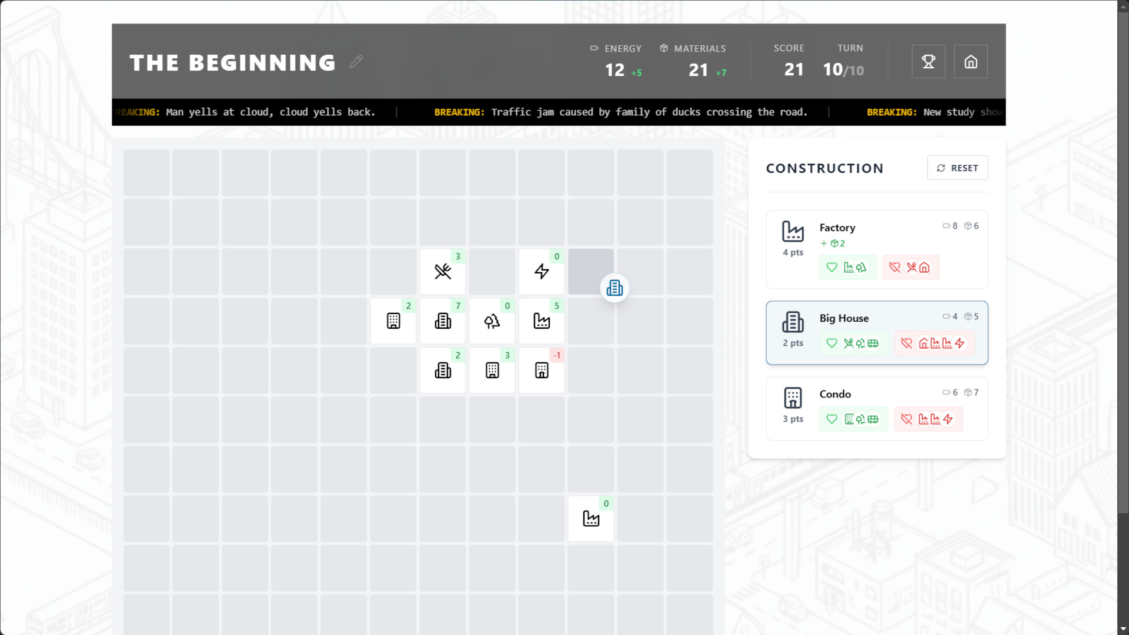Screen dimensions: 1129x635
Task: Select the Factory construction card
Action: [877, 249]
